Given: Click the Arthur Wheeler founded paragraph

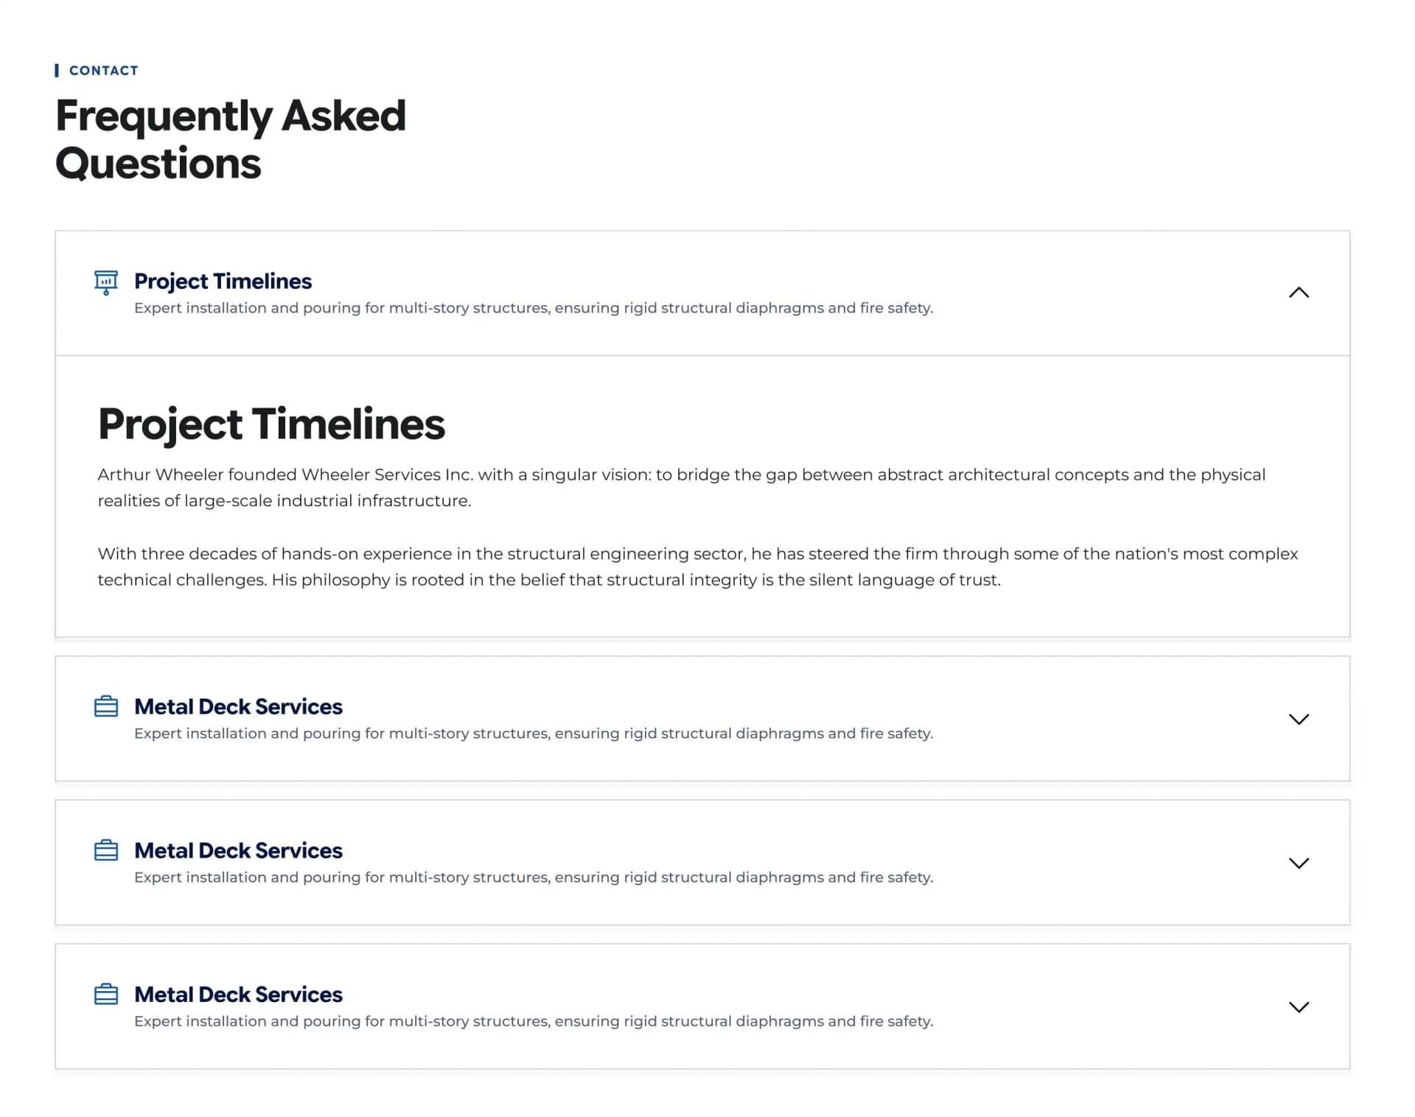Looking at the screenshot, I should [682, 487].
